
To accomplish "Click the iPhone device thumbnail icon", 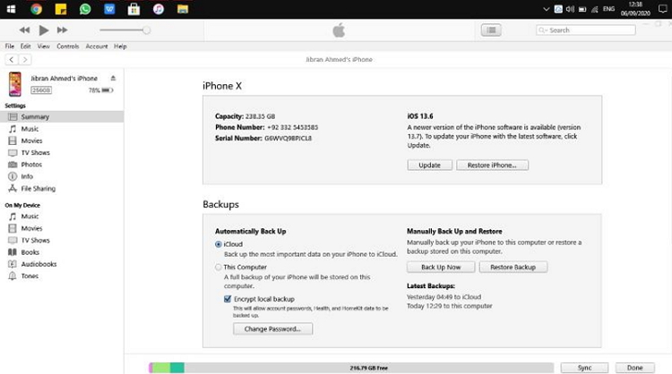I will click(15, 84).
